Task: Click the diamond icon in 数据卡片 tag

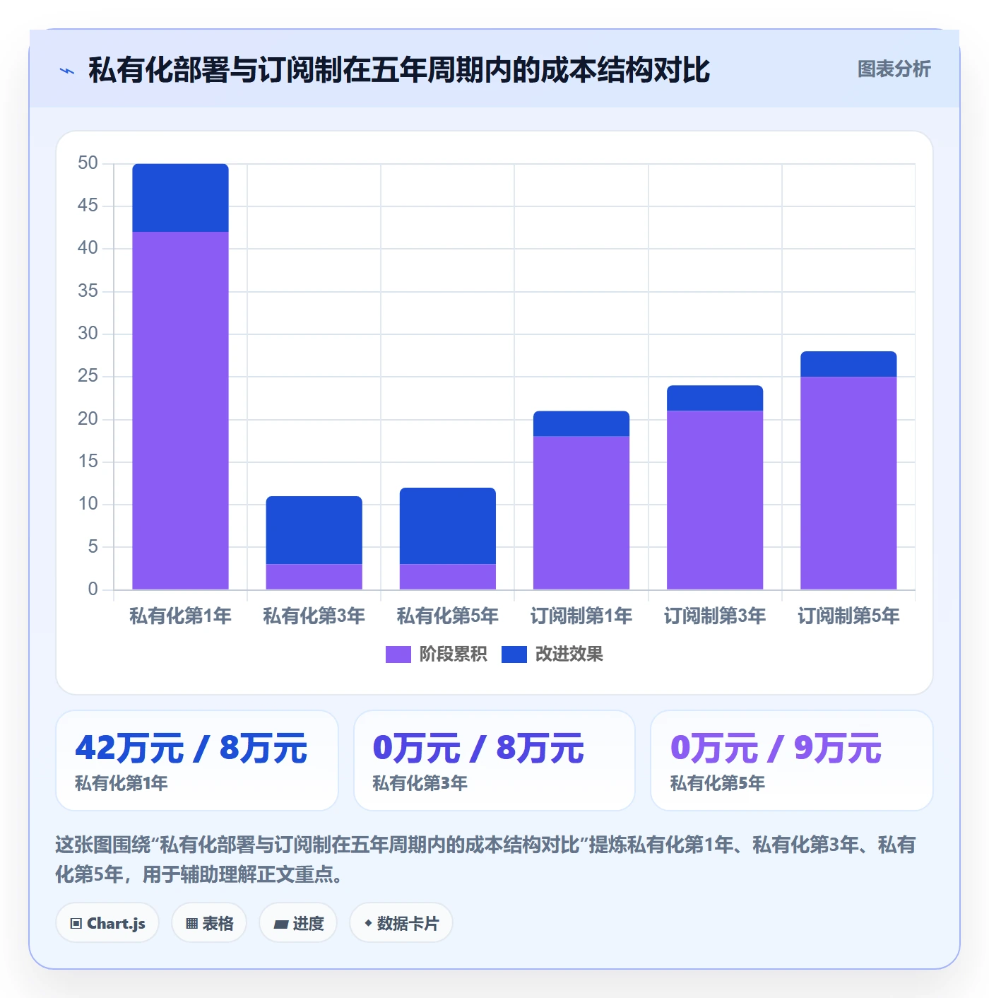Action: click(x=368, y=923)
